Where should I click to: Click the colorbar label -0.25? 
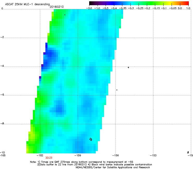140,8
